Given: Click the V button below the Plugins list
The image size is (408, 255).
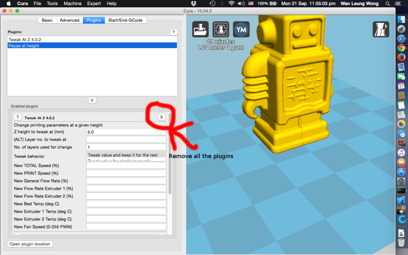Looking at the screenshot, I should (92, 100).
